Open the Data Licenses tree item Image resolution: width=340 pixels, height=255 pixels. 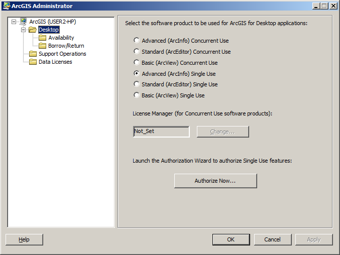55,62
